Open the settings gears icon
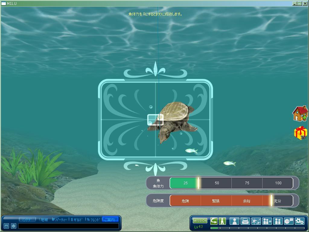309x232 pixels. [299, 221]
